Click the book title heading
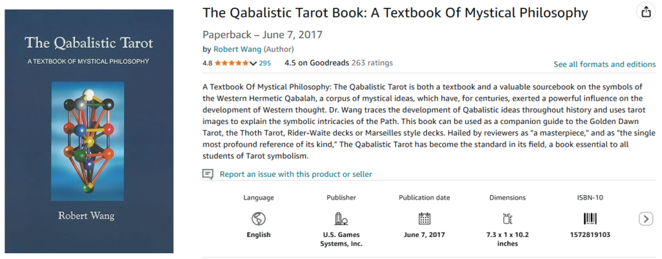Viewport: 662px width, 259px height. pos(395,13)
